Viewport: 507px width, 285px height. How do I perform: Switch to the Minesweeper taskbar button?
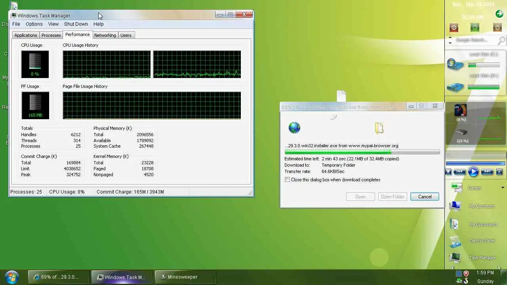pos(185,277)
